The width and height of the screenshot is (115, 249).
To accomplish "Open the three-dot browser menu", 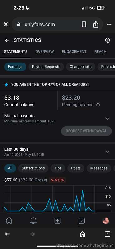I will [x=109, y=24].
